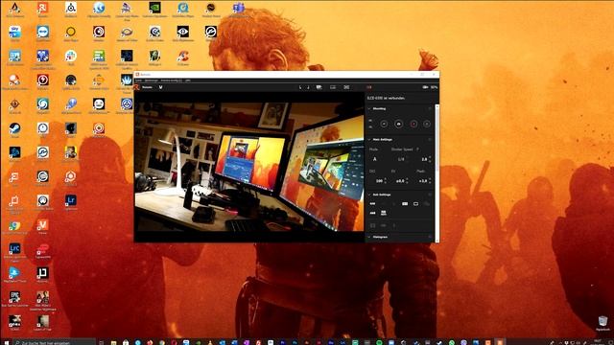This screenshot has height=345, width=614.
Task: Click the ILCE-6300 connection status text
Action: (x=386, y=98)
